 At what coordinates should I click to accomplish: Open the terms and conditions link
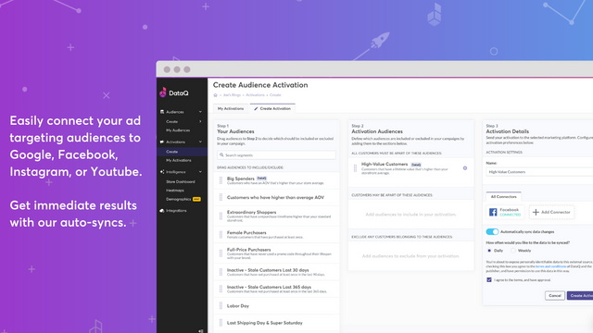coord(550,266)
